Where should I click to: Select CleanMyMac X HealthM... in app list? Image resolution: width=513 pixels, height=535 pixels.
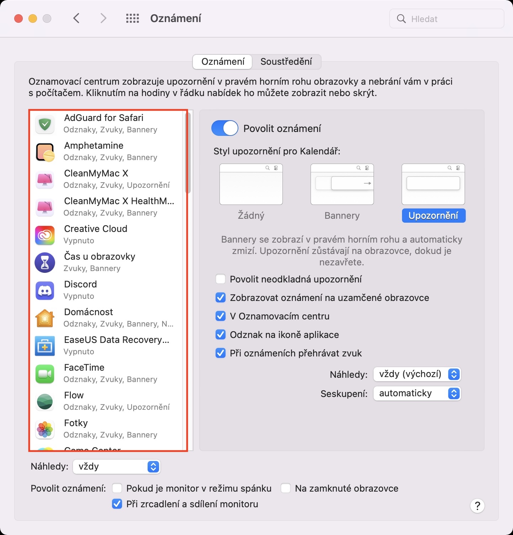point(106,207)
